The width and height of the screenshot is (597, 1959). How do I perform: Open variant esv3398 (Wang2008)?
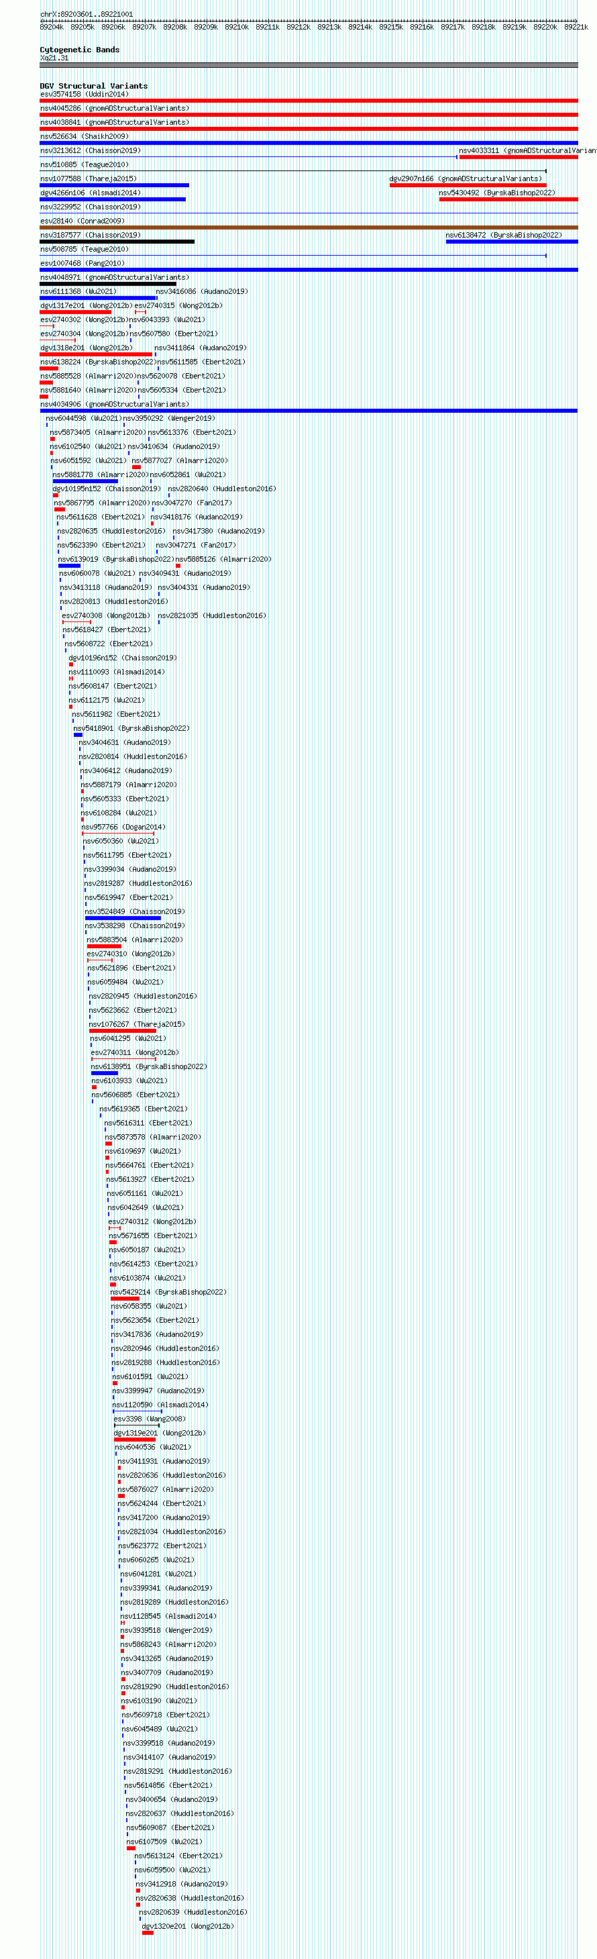tap(149, 1419)
